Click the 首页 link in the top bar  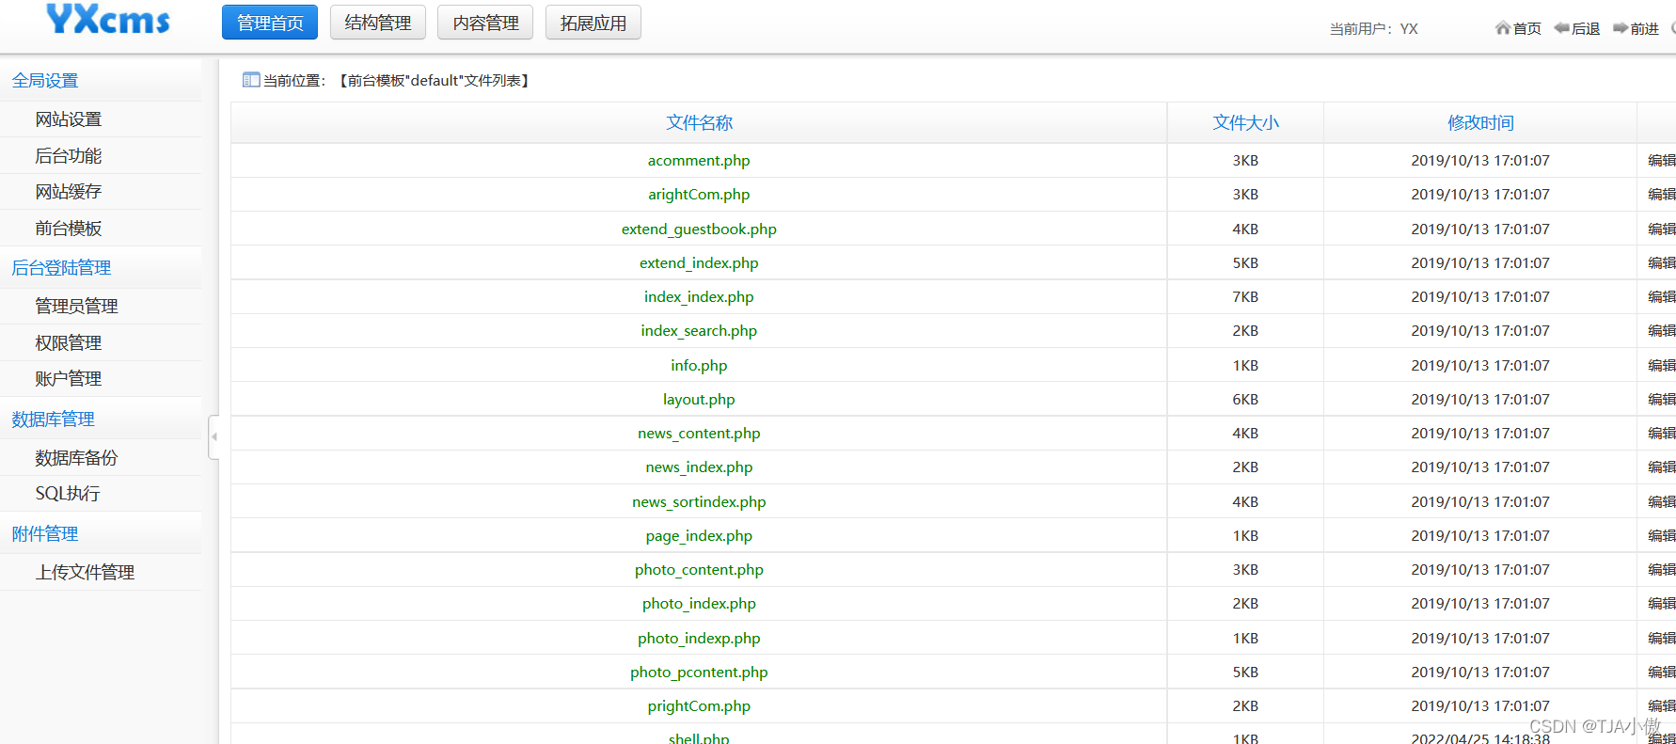click(x=1527, y=29)
